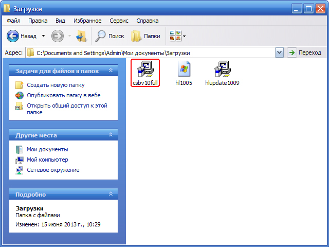The height and width of the screenshot is (247, 329).
Task: Open the Views dropdown arrow
Action: [x=184, y=36]
